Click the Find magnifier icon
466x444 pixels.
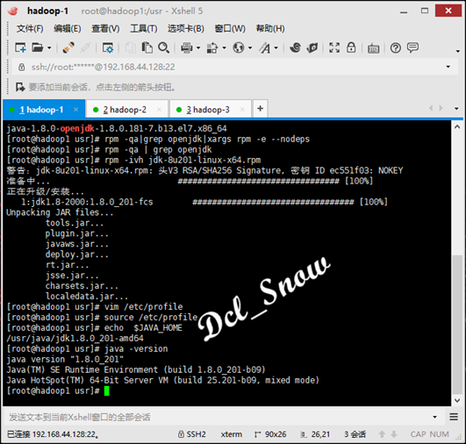pyautogui.click(x=164, y=47)
